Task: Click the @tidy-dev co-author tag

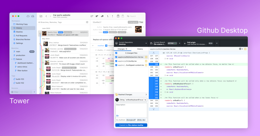Action: point(141,120)
